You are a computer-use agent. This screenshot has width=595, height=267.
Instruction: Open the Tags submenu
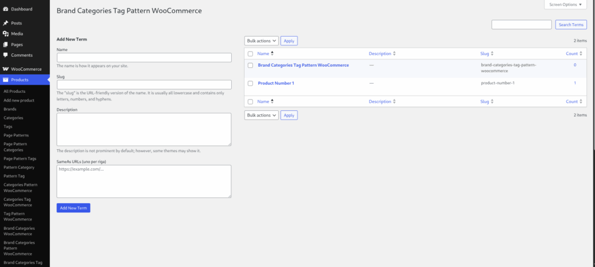click(8, 127)
